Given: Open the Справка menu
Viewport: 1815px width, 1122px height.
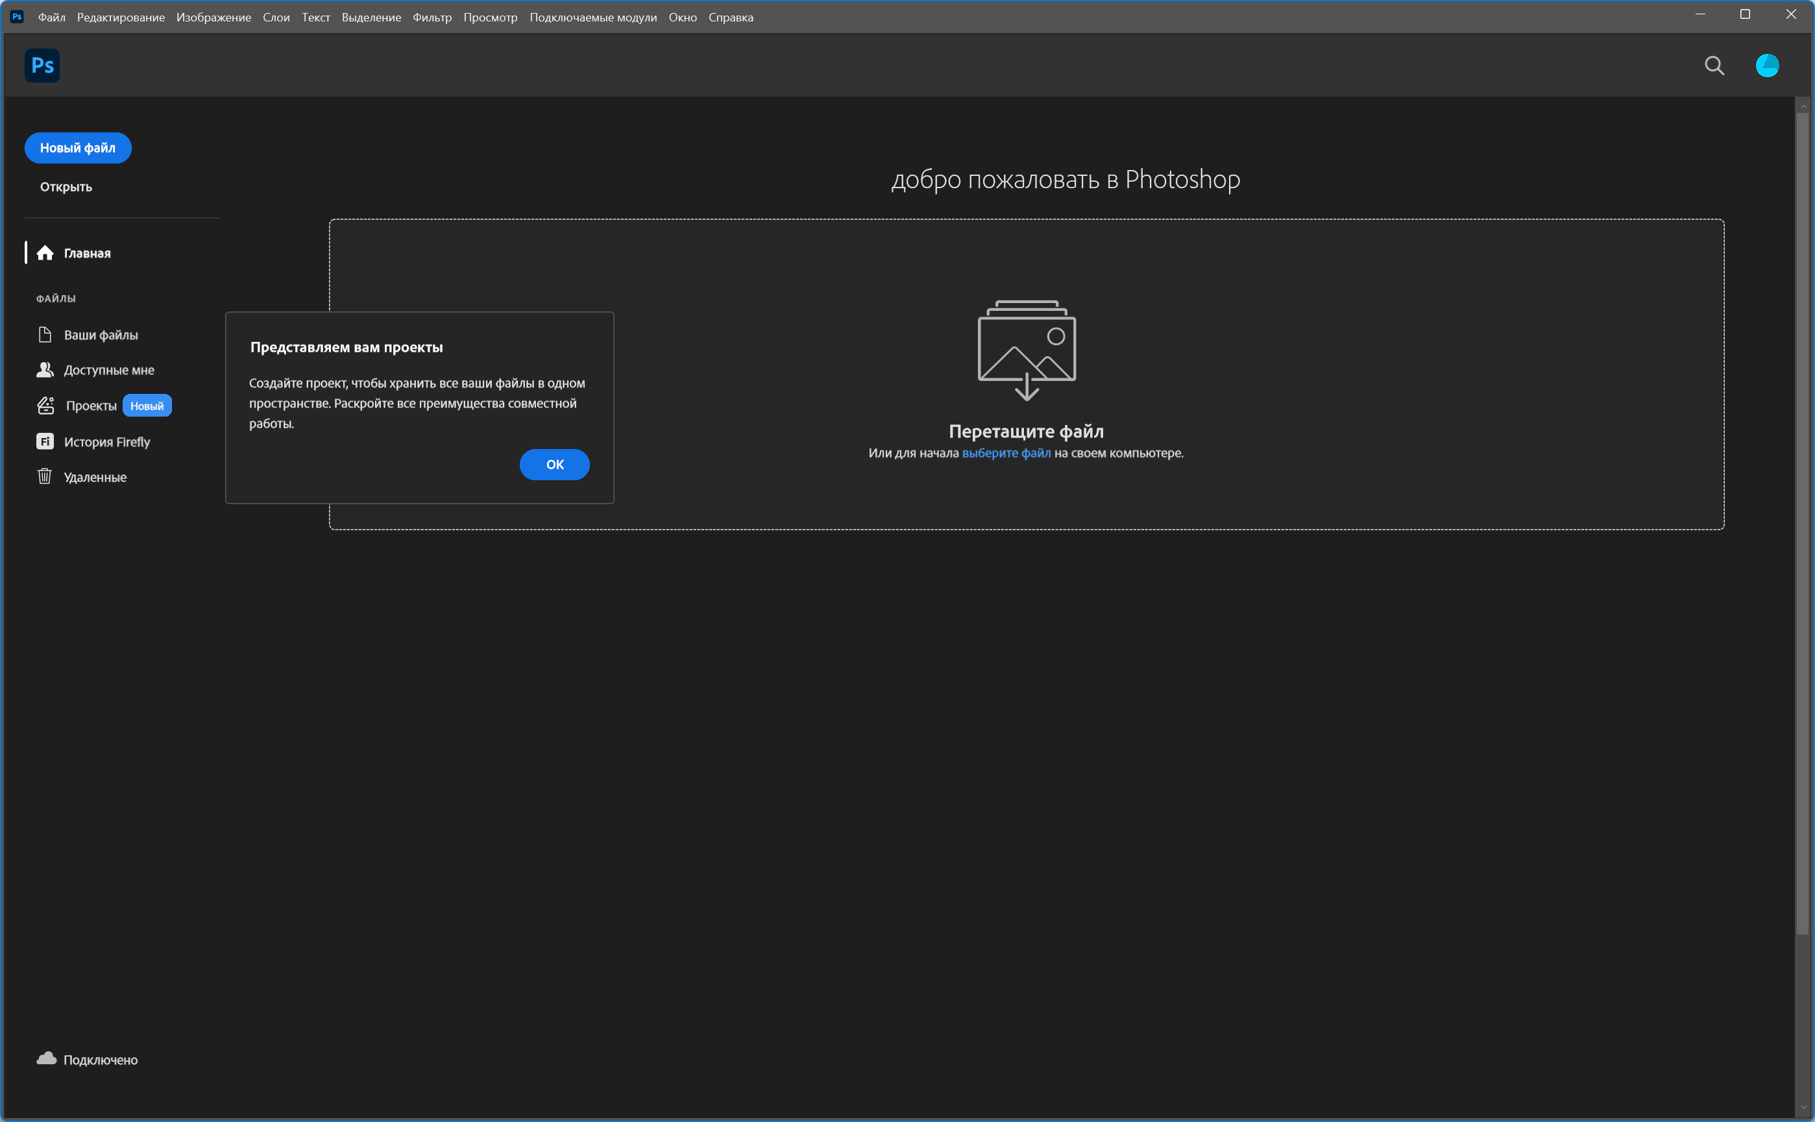Looking at the screenshot, I should coord(730,17).
